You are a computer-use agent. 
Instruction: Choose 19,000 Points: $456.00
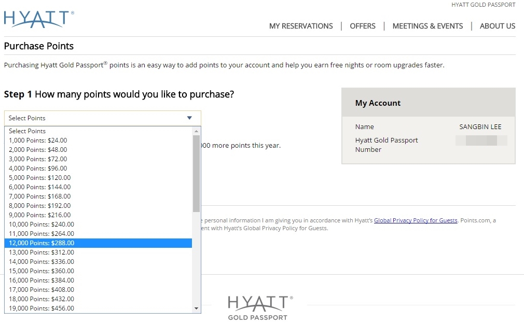(x=98, y=308)
